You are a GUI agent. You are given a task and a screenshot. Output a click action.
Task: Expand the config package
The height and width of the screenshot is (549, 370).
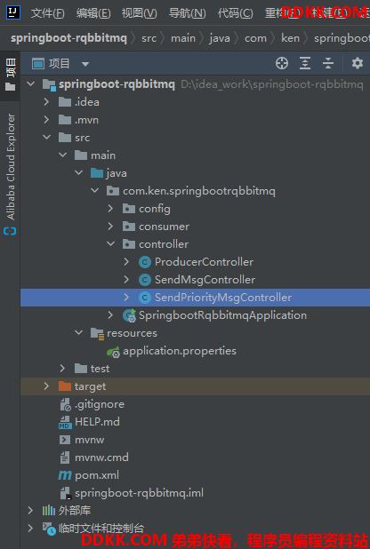click(x=110, y=209)
